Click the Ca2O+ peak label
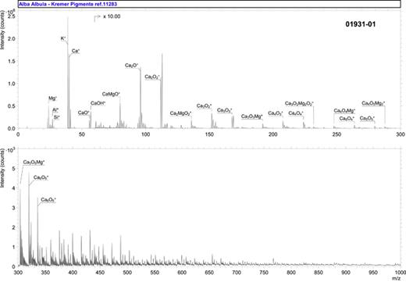This screenshot has height=282, width=406. (x=132, y=66)
